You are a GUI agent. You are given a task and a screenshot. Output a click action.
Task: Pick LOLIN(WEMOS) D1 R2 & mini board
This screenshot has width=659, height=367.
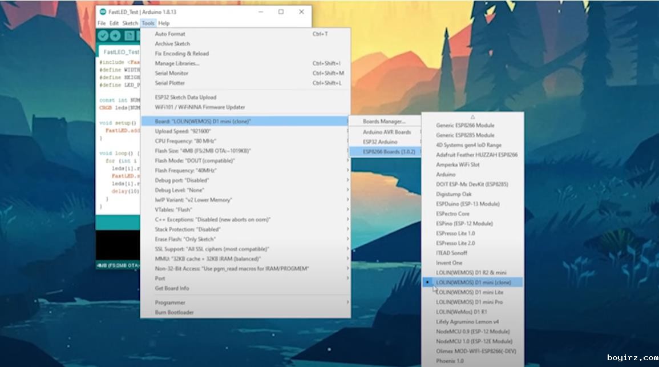(471, 273)
